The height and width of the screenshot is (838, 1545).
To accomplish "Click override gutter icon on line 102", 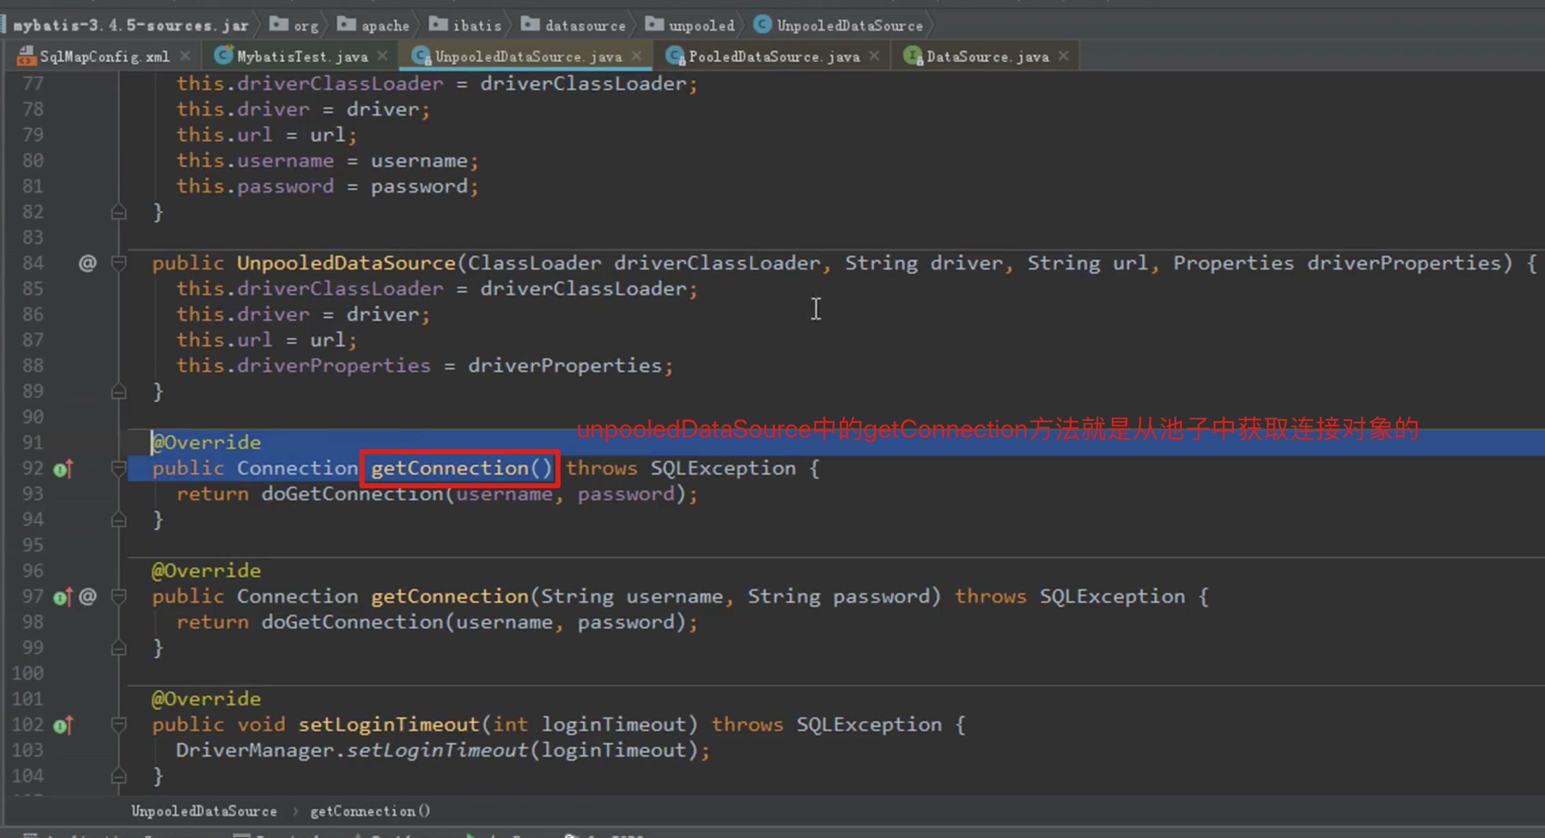I will click(62, 725).
